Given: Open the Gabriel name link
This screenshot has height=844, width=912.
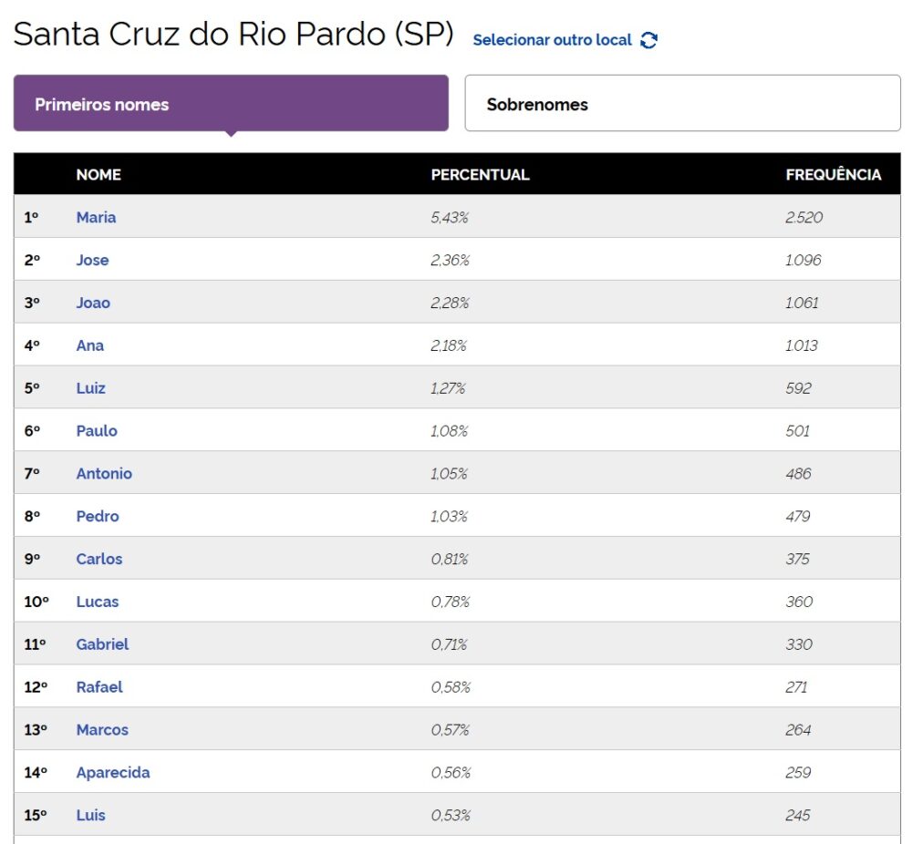Looking at the screenshot, I should (x=102, y=644).
